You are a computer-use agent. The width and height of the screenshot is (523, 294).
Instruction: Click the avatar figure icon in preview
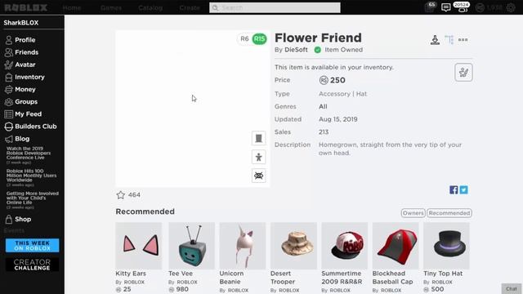point(258,157)
